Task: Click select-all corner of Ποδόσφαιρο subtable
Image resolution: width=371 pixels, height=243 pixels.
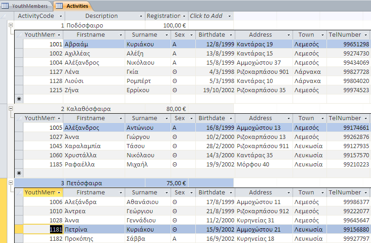Action: (x=19, y=35)
